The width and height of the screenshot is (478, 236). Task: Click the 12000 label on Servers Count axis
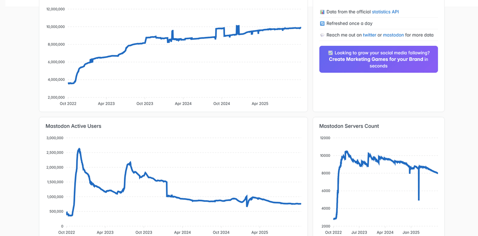click(325, 138)
